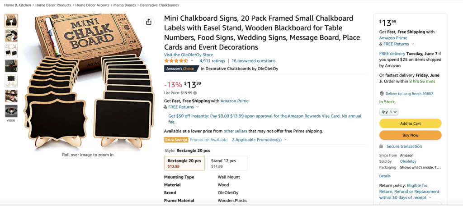Image resolution: width=463 pixels, height=206 pixels.
Task: Expand the FREE Returns dropdown in buy box
Action: (396, 44)
